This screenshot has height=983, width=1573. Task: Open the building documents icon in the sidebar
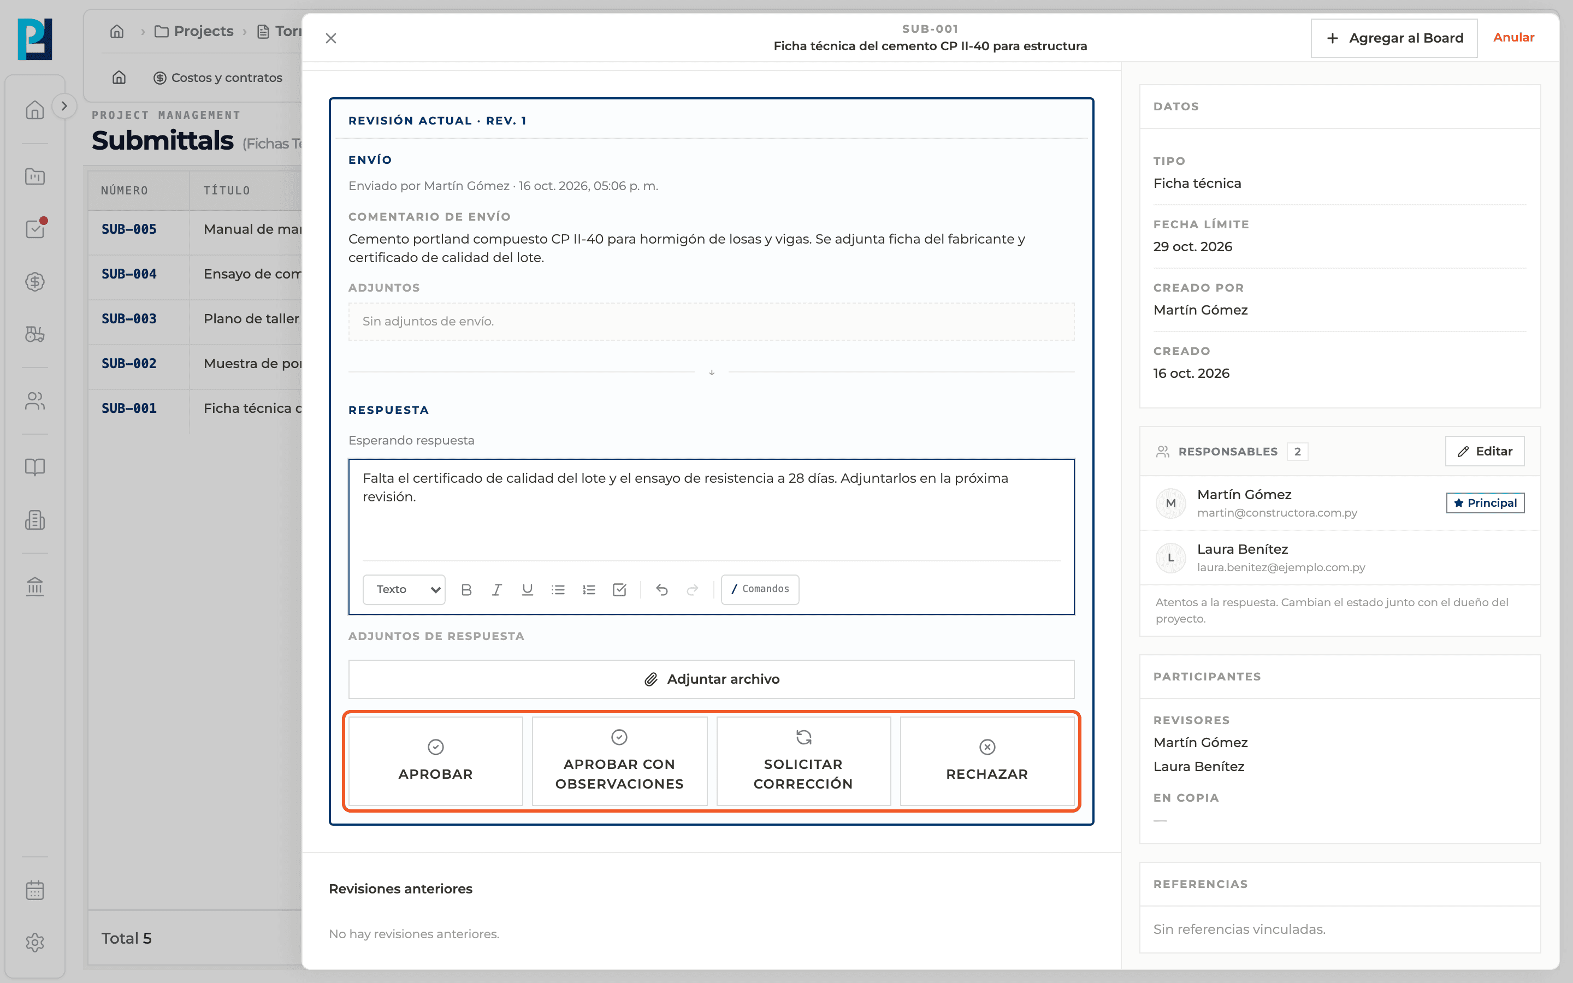pos(34,519)
